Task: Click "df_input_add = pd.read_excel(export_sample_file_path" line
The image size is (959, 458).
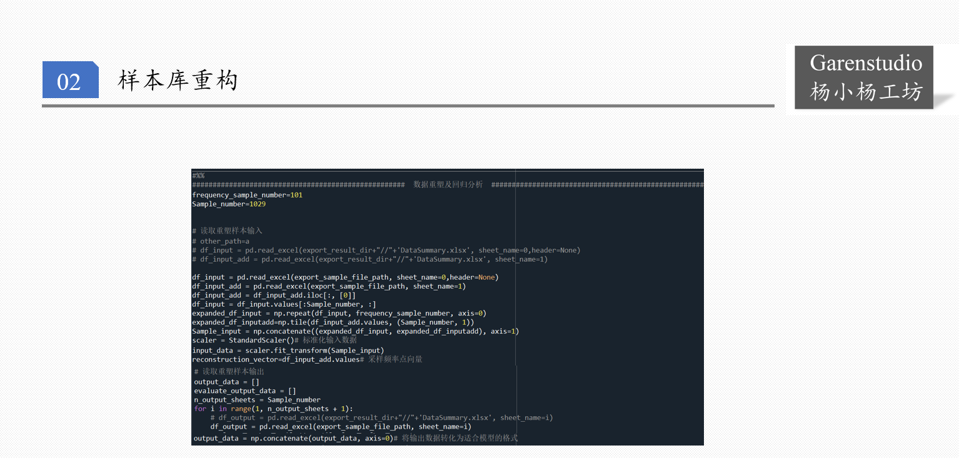Action: tap(329, 286)
